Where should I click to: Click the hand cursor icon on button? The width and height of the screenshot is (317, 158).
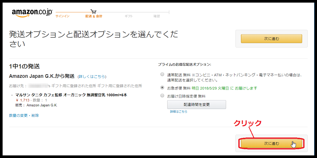[294, 144]
